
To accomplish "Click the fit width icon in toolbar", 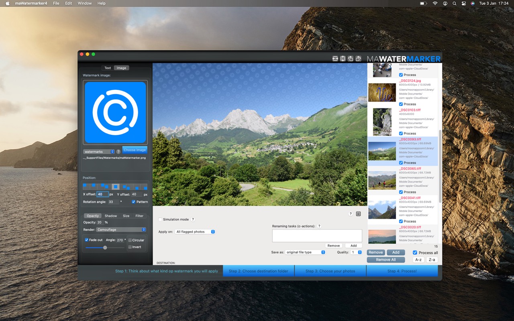I will (x=335, y=59).
